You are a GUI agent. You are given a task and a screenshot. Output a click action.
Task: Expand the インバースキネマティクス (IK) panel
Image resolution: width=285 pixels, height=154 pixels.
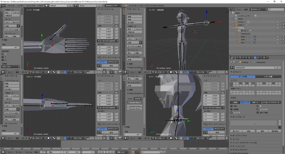(x=245, y=142)
